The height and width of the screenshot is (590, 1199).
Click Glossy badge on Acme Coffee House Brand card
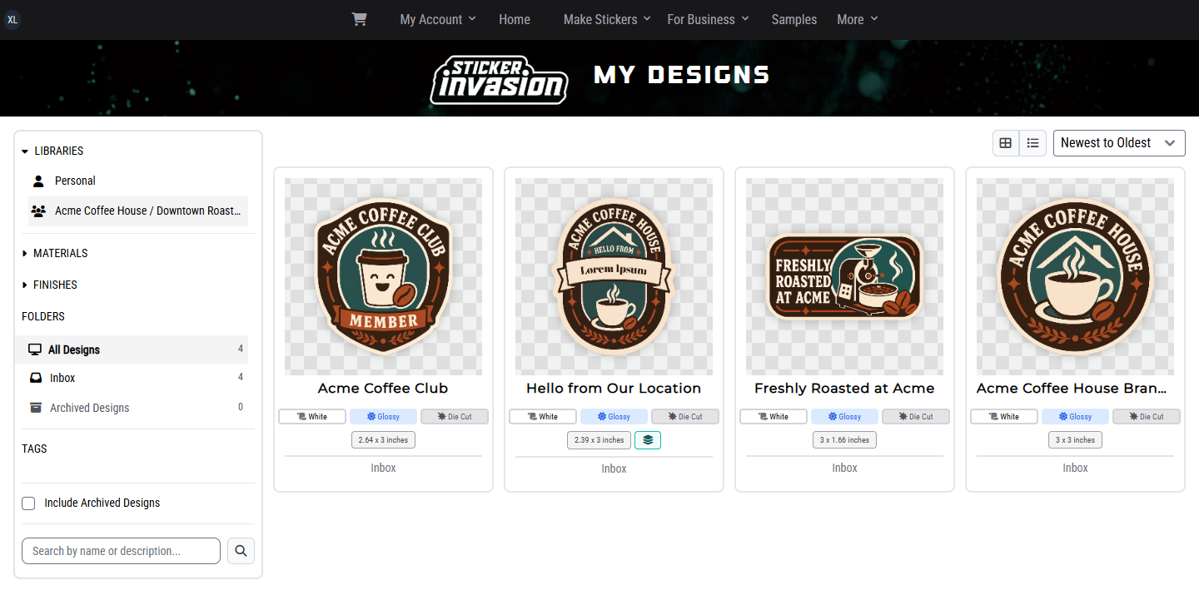1075,417
